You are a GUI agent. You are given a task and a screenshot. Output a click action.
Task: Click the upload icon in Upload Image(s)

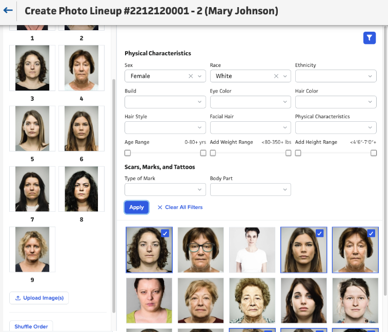tap(18, 298)
